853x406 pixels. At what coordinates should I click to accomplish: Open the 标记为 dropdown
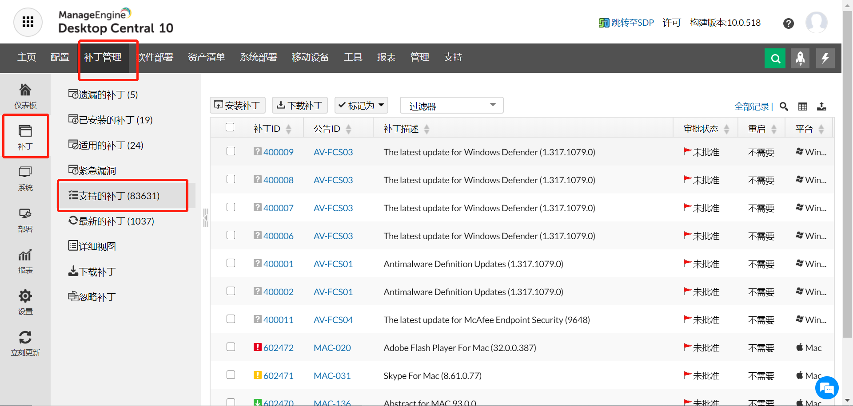tap(361, 106)
